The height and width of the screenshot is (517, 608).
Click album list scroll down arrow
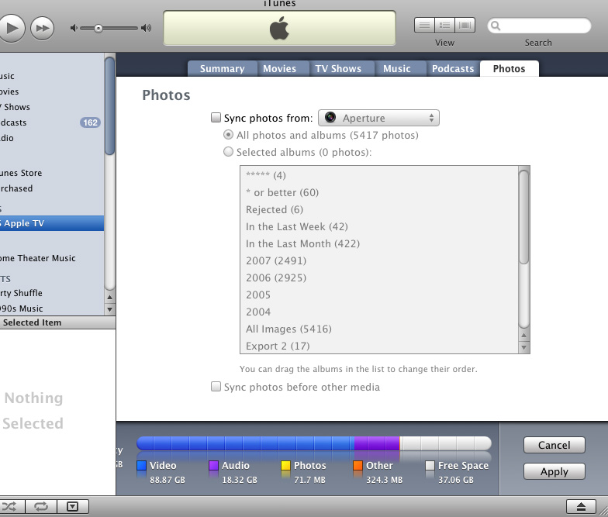click(524, 347)
